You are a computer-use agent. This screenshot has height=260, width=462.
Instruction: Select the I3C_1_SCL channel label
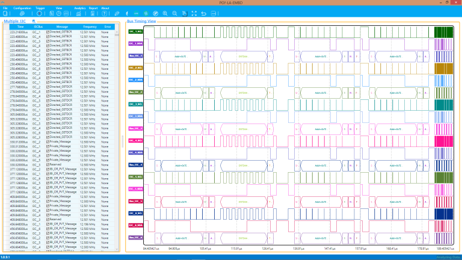(x=135, y=31)
